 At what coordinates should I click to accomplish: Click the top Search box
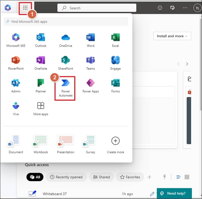click(x=97, y=8)
